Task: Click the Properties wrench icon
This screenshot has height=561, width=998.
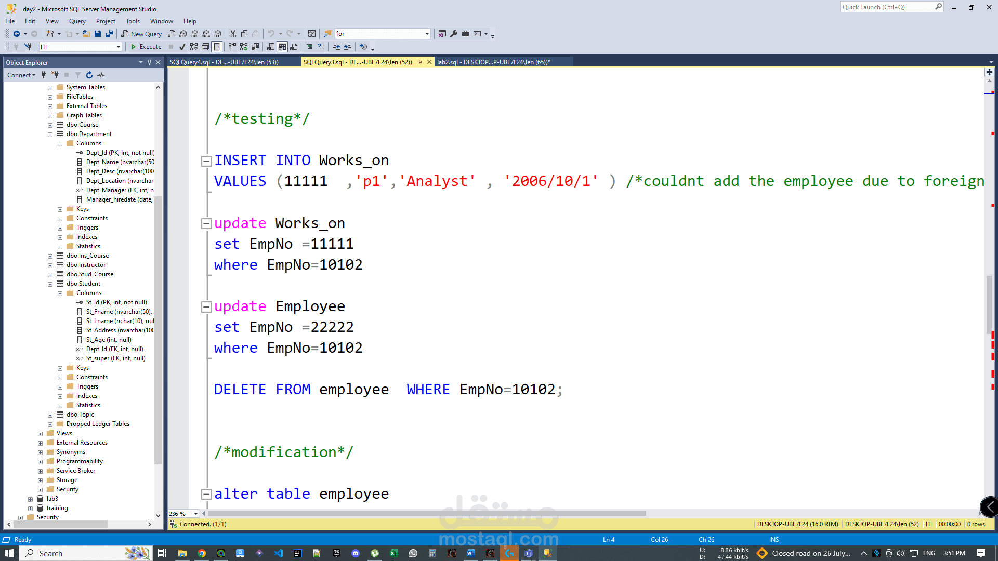Action: pyautogui.click(x=454, y=34)
